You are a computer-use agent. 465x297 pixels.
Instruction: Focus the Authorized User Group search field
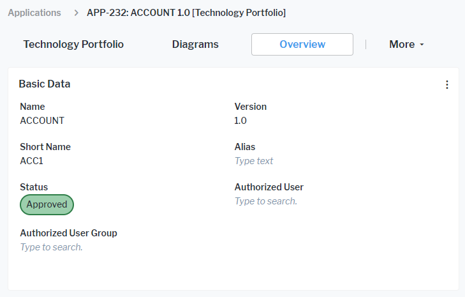(52, 247)
